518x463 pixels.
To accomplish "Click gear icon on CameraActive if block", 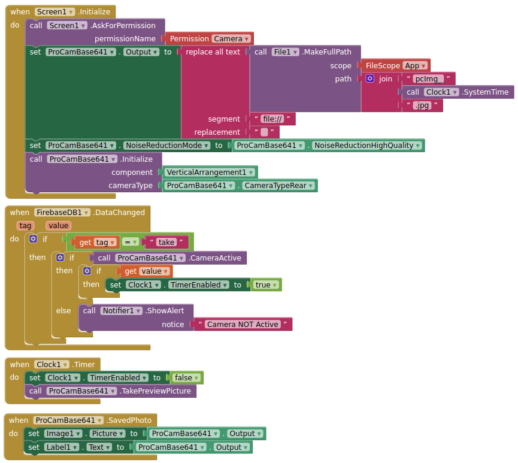I will point(60,258).
